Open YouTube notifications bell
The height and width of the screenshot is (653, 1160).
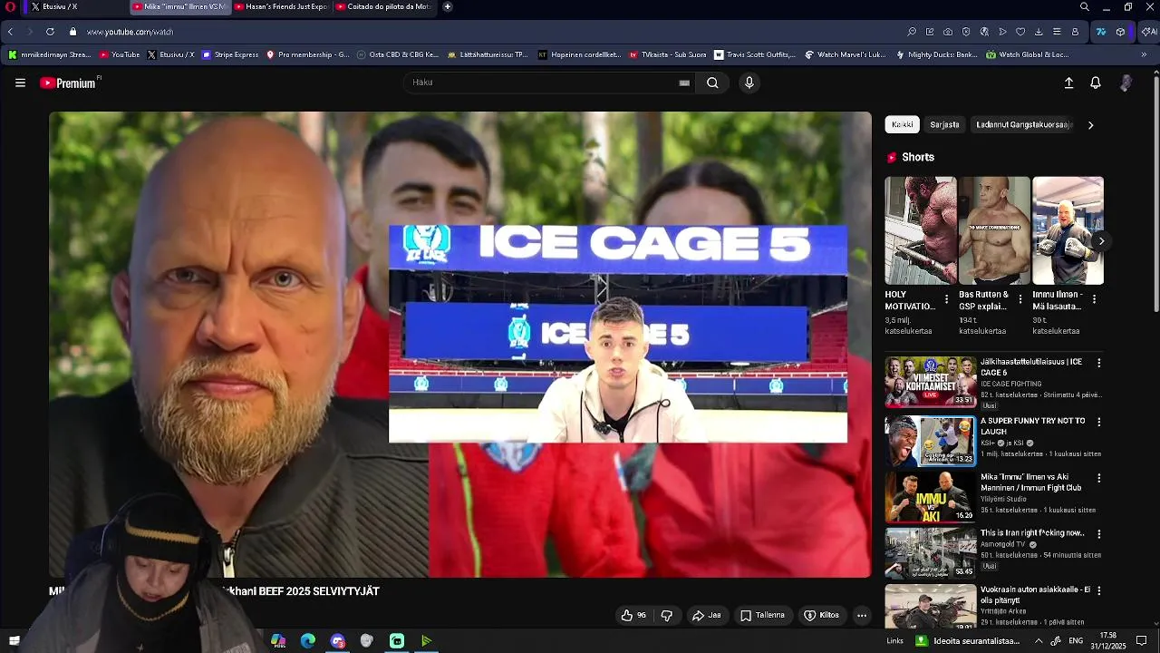[1096, 83]
